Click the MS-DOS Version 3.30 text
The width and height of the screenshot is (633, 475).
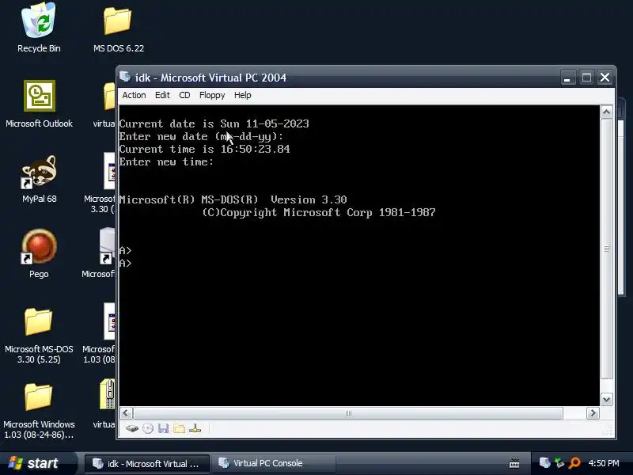(x=233, y=199)
